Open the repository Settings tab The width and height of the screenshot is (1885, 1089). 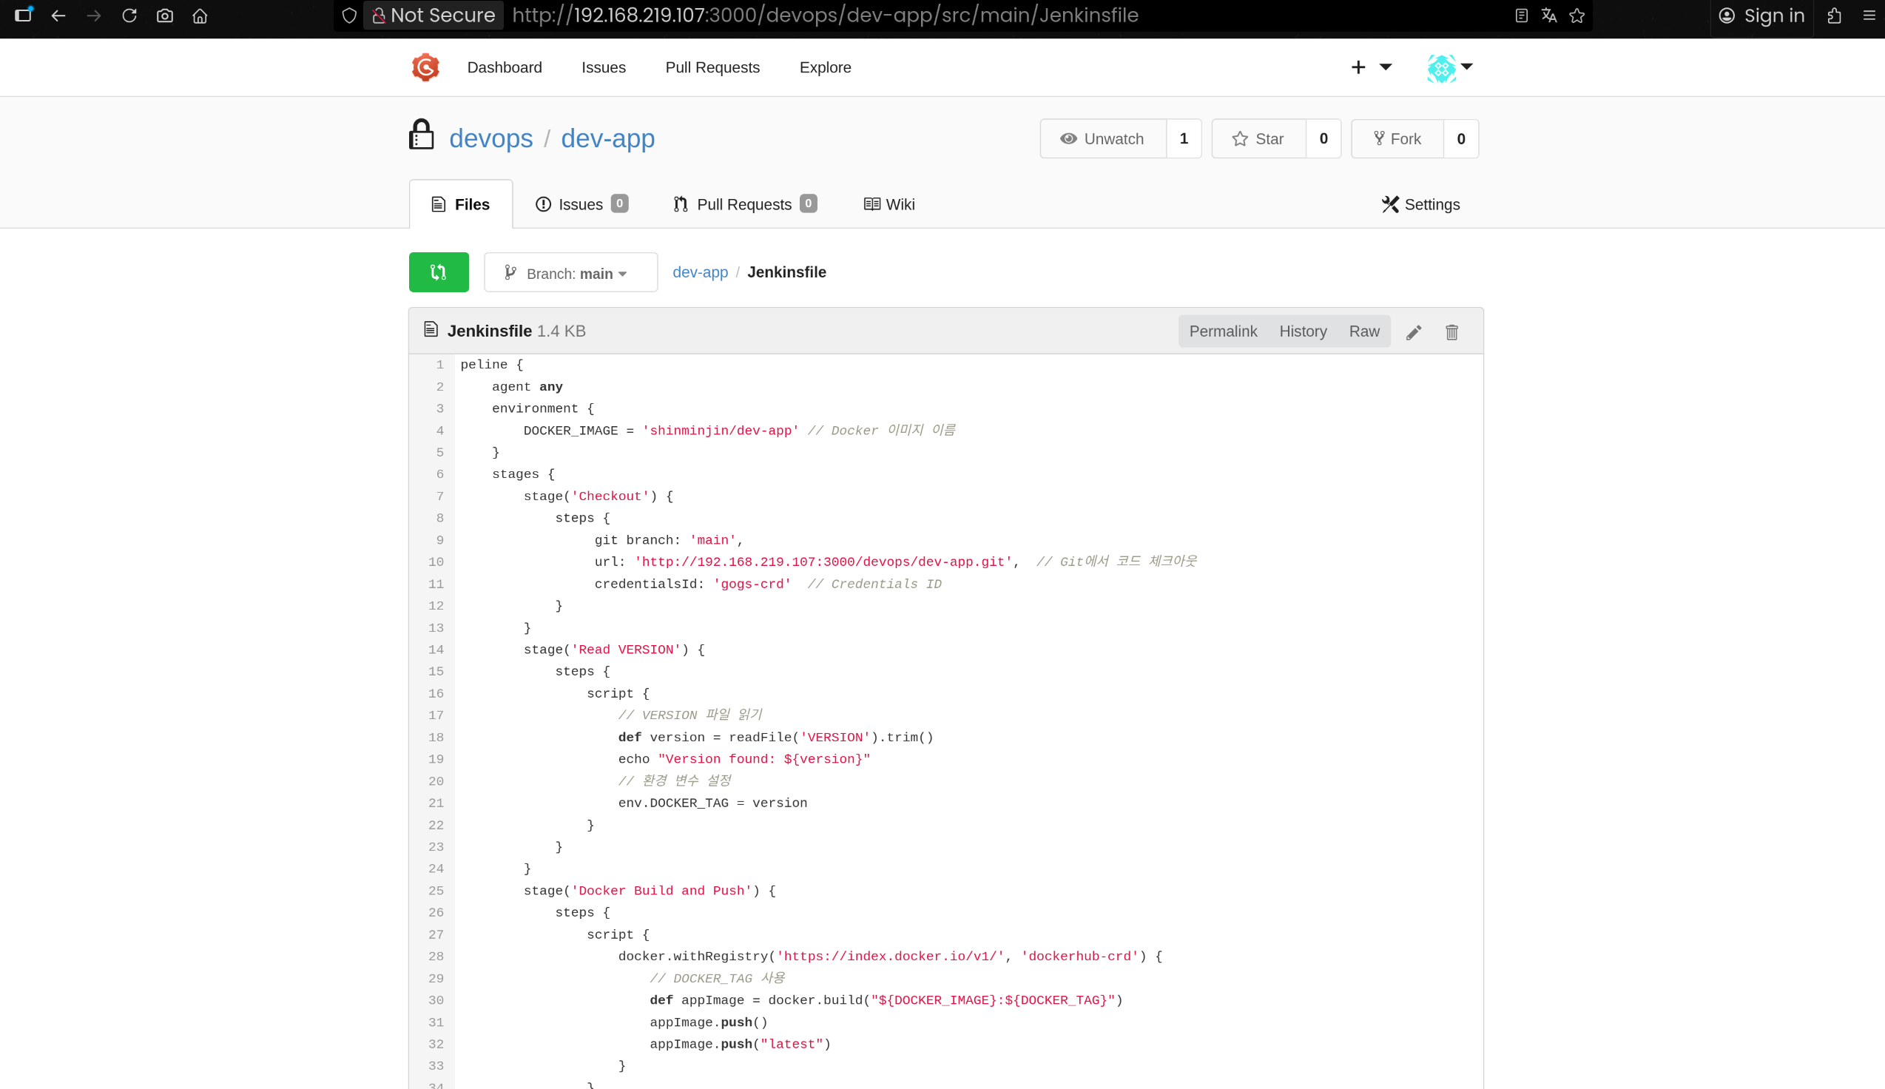coord(1420,204)
